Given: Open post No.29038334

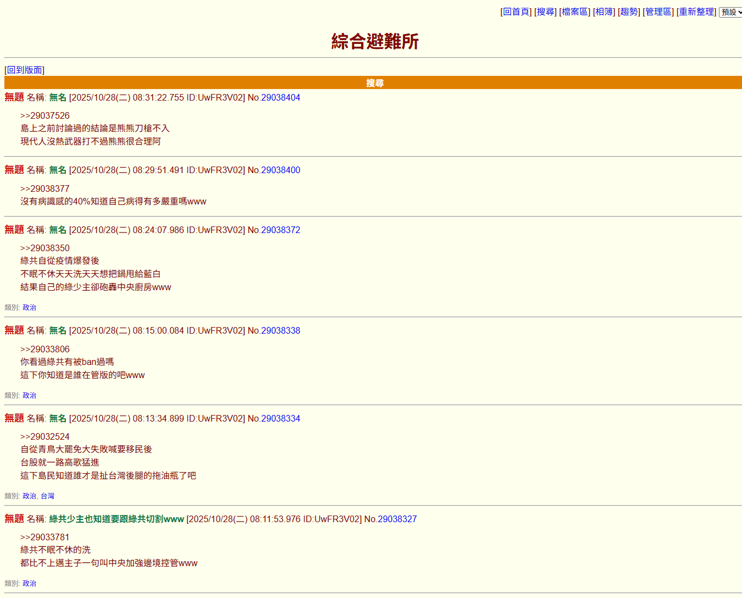Looking at the screenshot, I should tap(280, 418).
